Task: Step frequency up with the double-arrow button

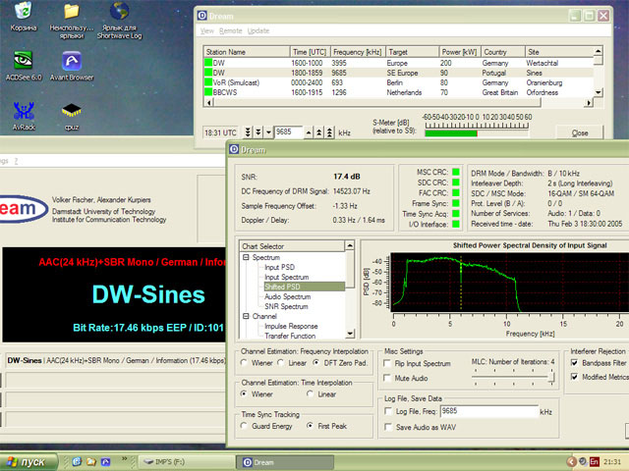Action: click(318, 132)
